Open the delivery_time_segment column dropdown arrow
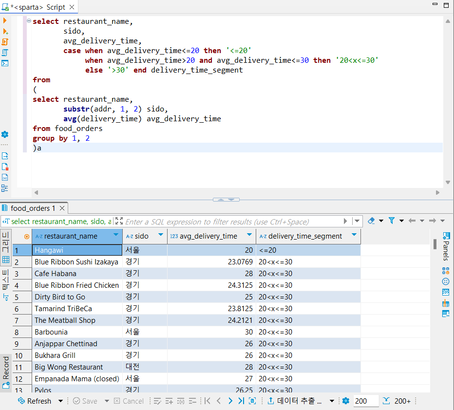The height and width of the screenshot is (410, 454). 354,235
